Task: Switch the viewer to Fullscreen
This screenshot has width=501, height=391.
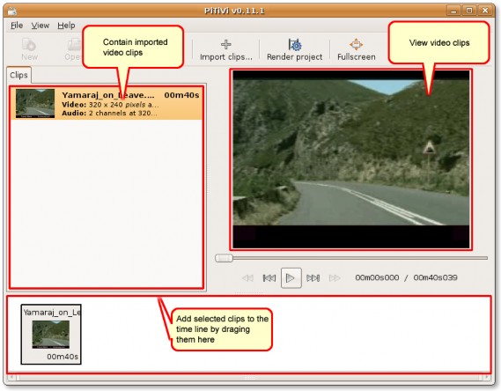Action: click(357, 49)
